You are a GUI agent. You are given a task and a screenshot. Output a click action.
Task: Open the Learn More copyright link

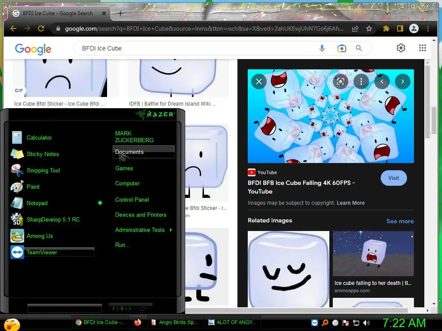pyautogui.click(x=350, y=203)
